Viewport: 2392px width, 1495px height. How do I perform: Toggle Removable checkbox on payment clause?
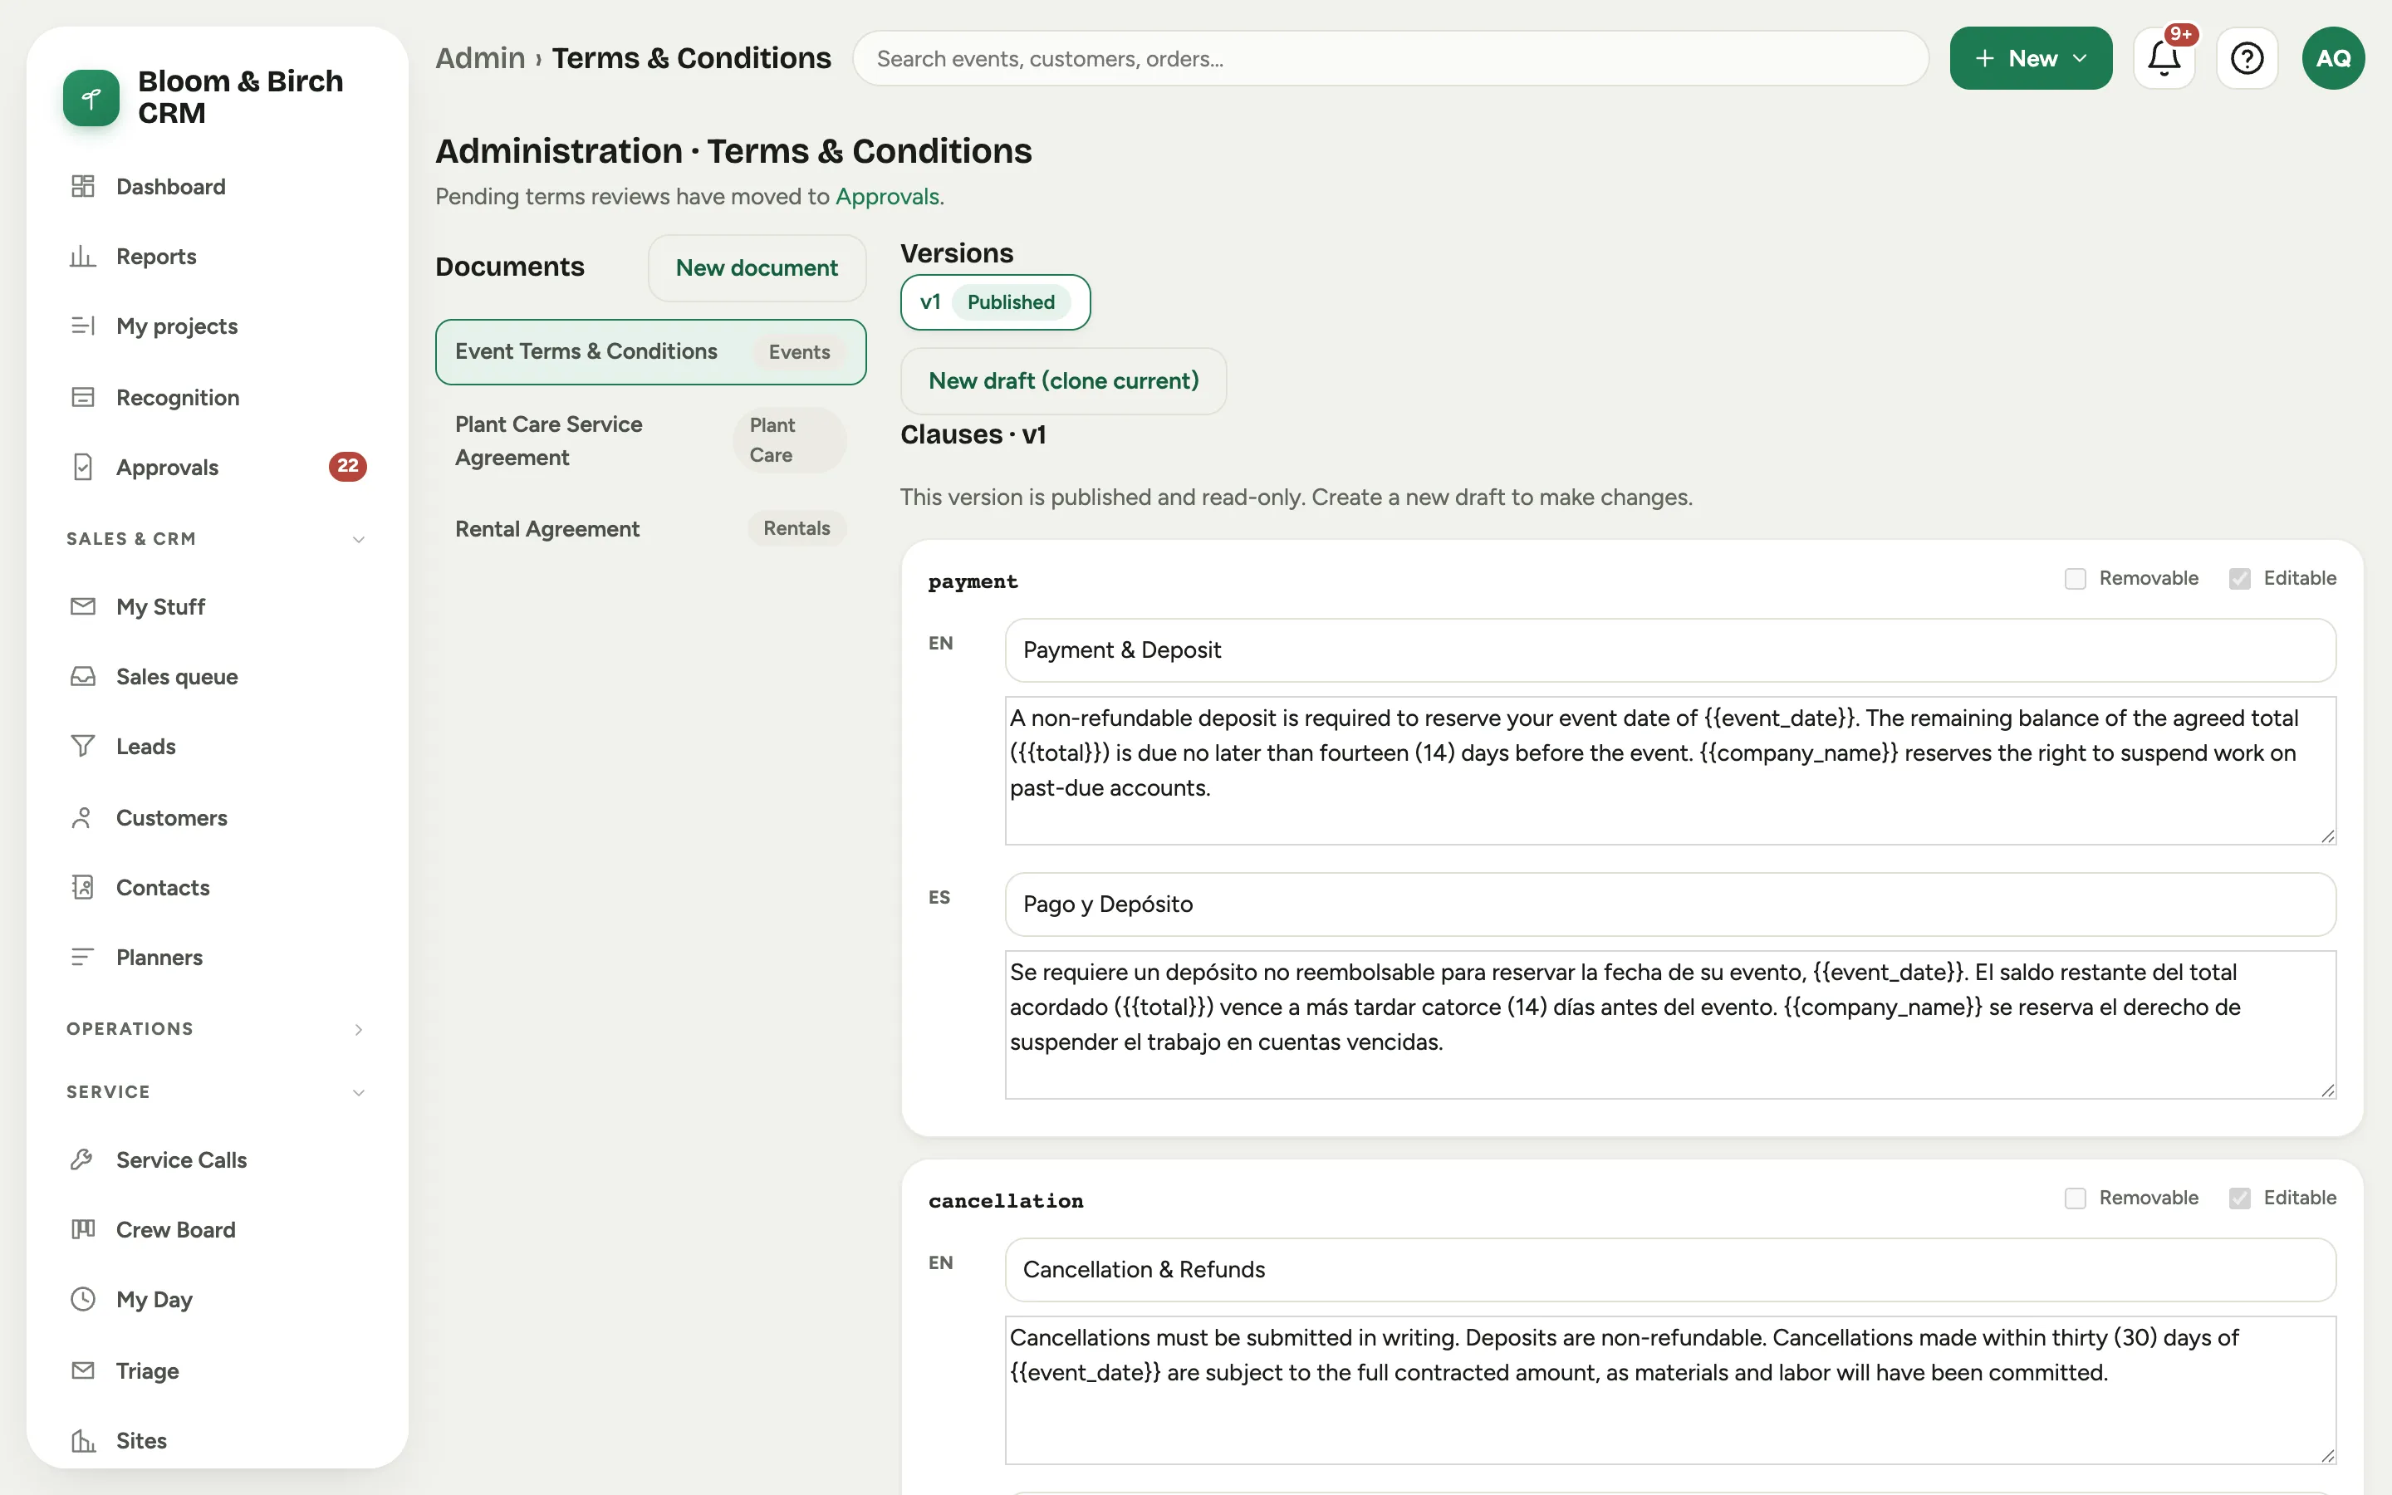coord(2075,578)
